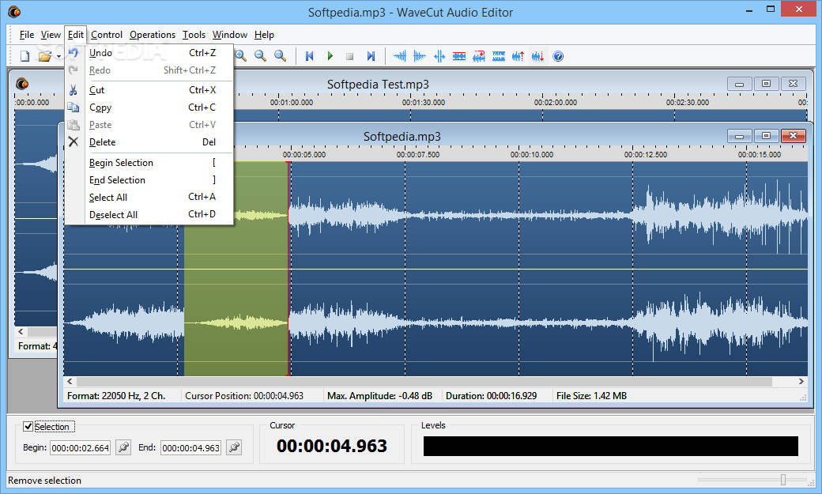Click the pin icon beside the Begin field
The image size is (822, 494).
click(123, 447)
